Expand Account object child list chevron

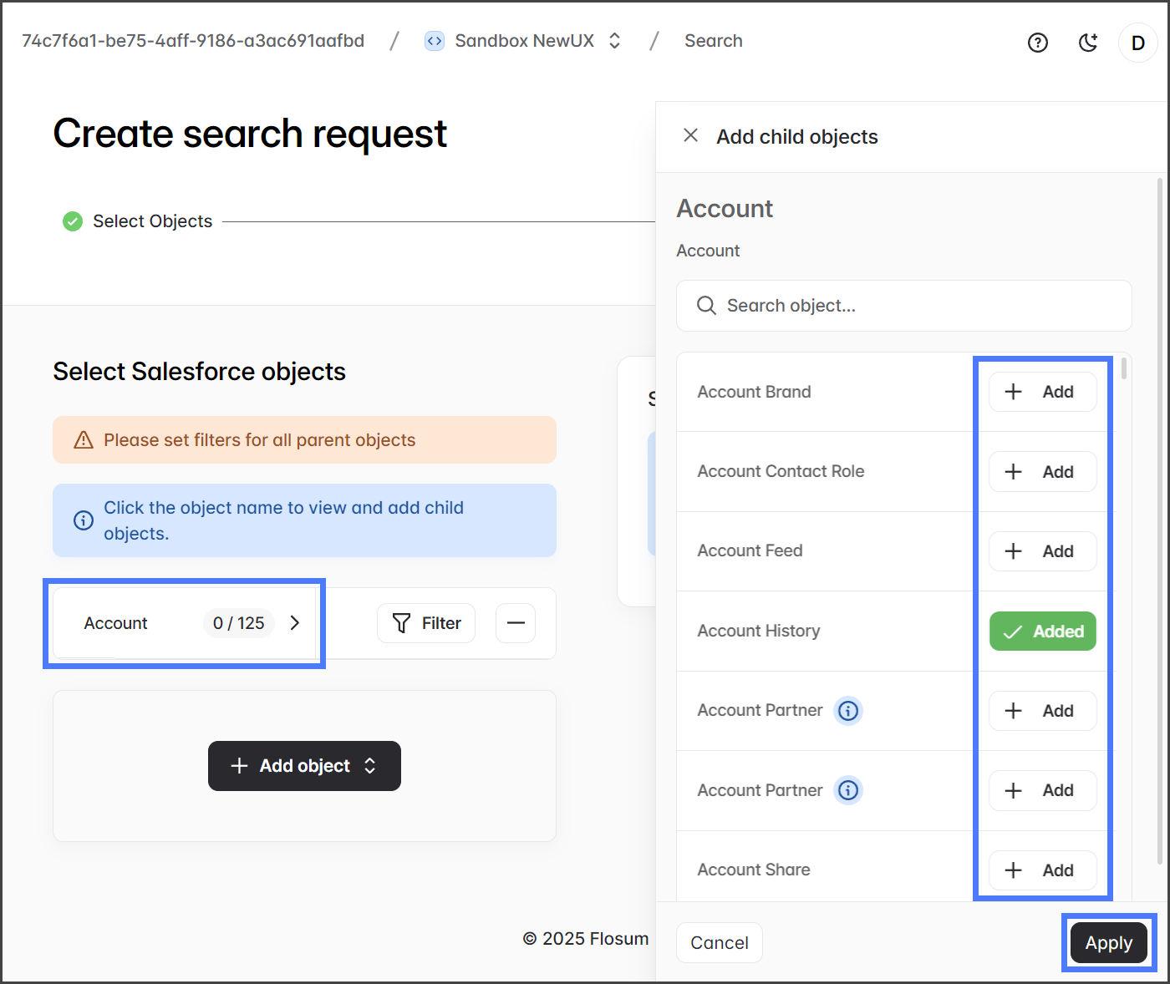pyautogui.click(x=294, y=623)
